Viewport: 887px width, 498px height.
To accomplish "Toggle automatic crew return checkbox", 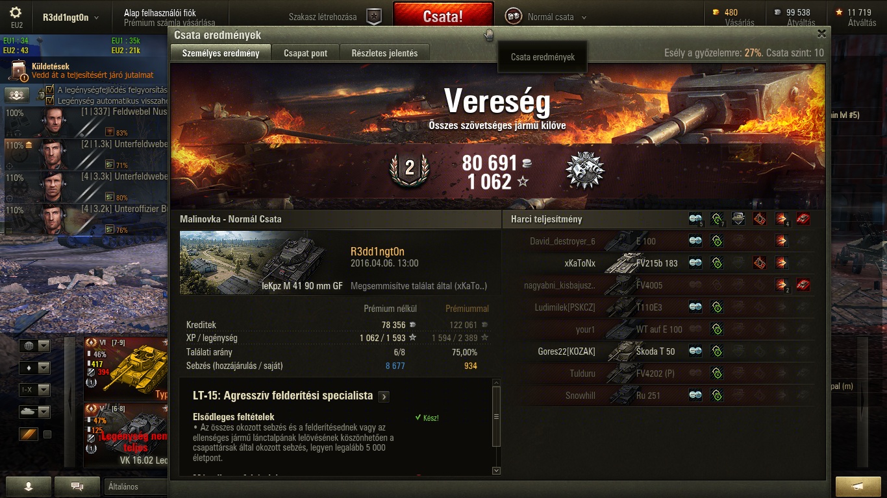I will point(50,101).
